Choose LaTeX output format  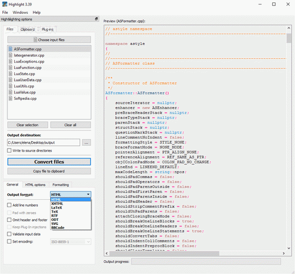[71, 208]
